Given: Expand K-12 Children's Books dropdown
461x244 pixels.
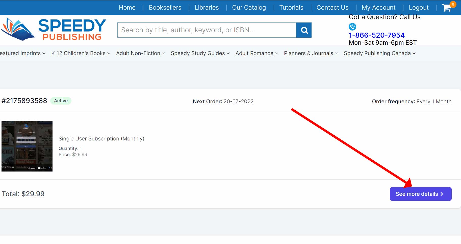Looking at the screenshot, I should click(x=81, y=53).
